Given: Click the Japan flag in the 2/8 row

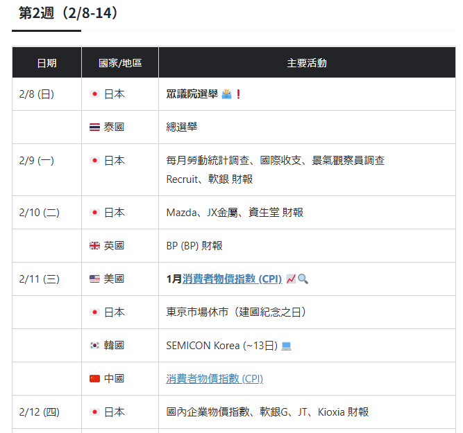Looking at the screenshot, I should [95, 94].
